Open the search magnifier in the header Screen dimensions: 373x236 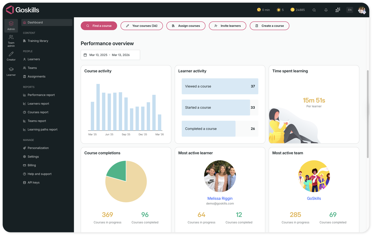pos(314,10)
